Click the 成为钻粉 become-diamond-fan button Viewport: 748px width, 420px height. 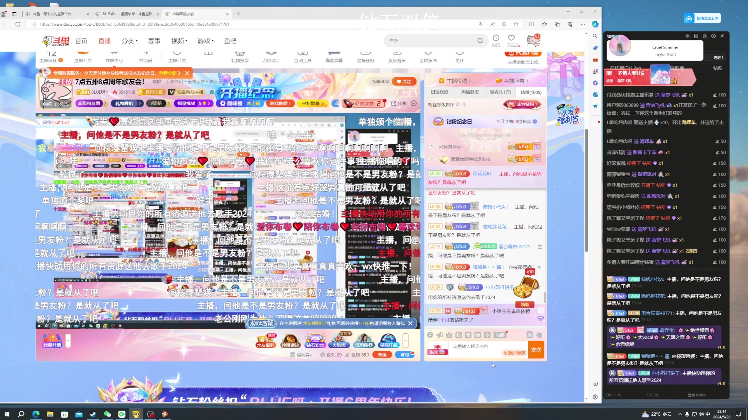(522, 104)
